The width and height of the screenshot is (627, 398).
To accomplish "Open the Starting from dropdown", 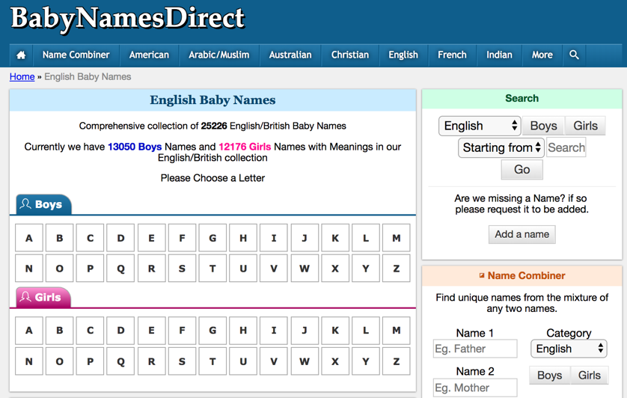I will (x=501, y=147).
